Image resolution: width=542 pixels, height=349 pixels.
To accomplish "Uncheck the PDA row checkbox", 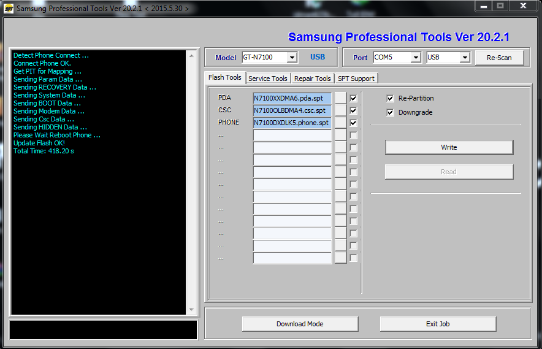I will tap(353, 99).
